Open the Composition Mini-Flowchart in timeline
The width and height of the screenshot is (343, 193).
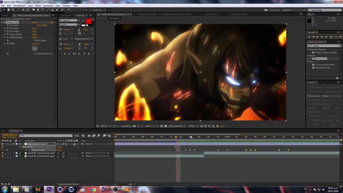77,136
